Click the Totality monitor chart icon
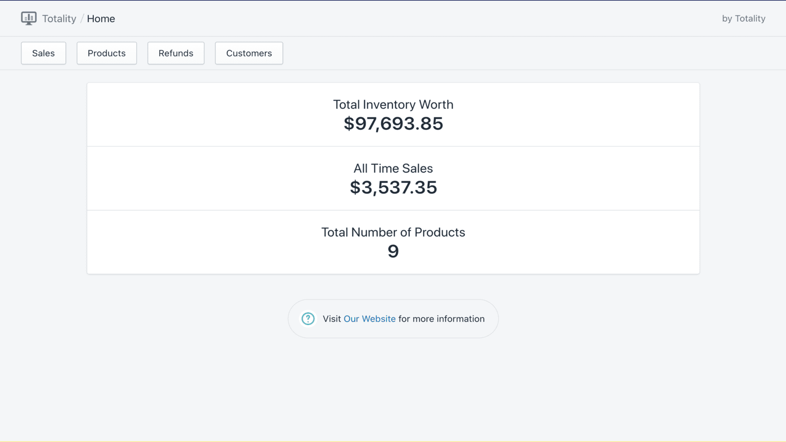The height and width of the screenshot is (442, 786). pyautogui.click(x=28, y=19)
